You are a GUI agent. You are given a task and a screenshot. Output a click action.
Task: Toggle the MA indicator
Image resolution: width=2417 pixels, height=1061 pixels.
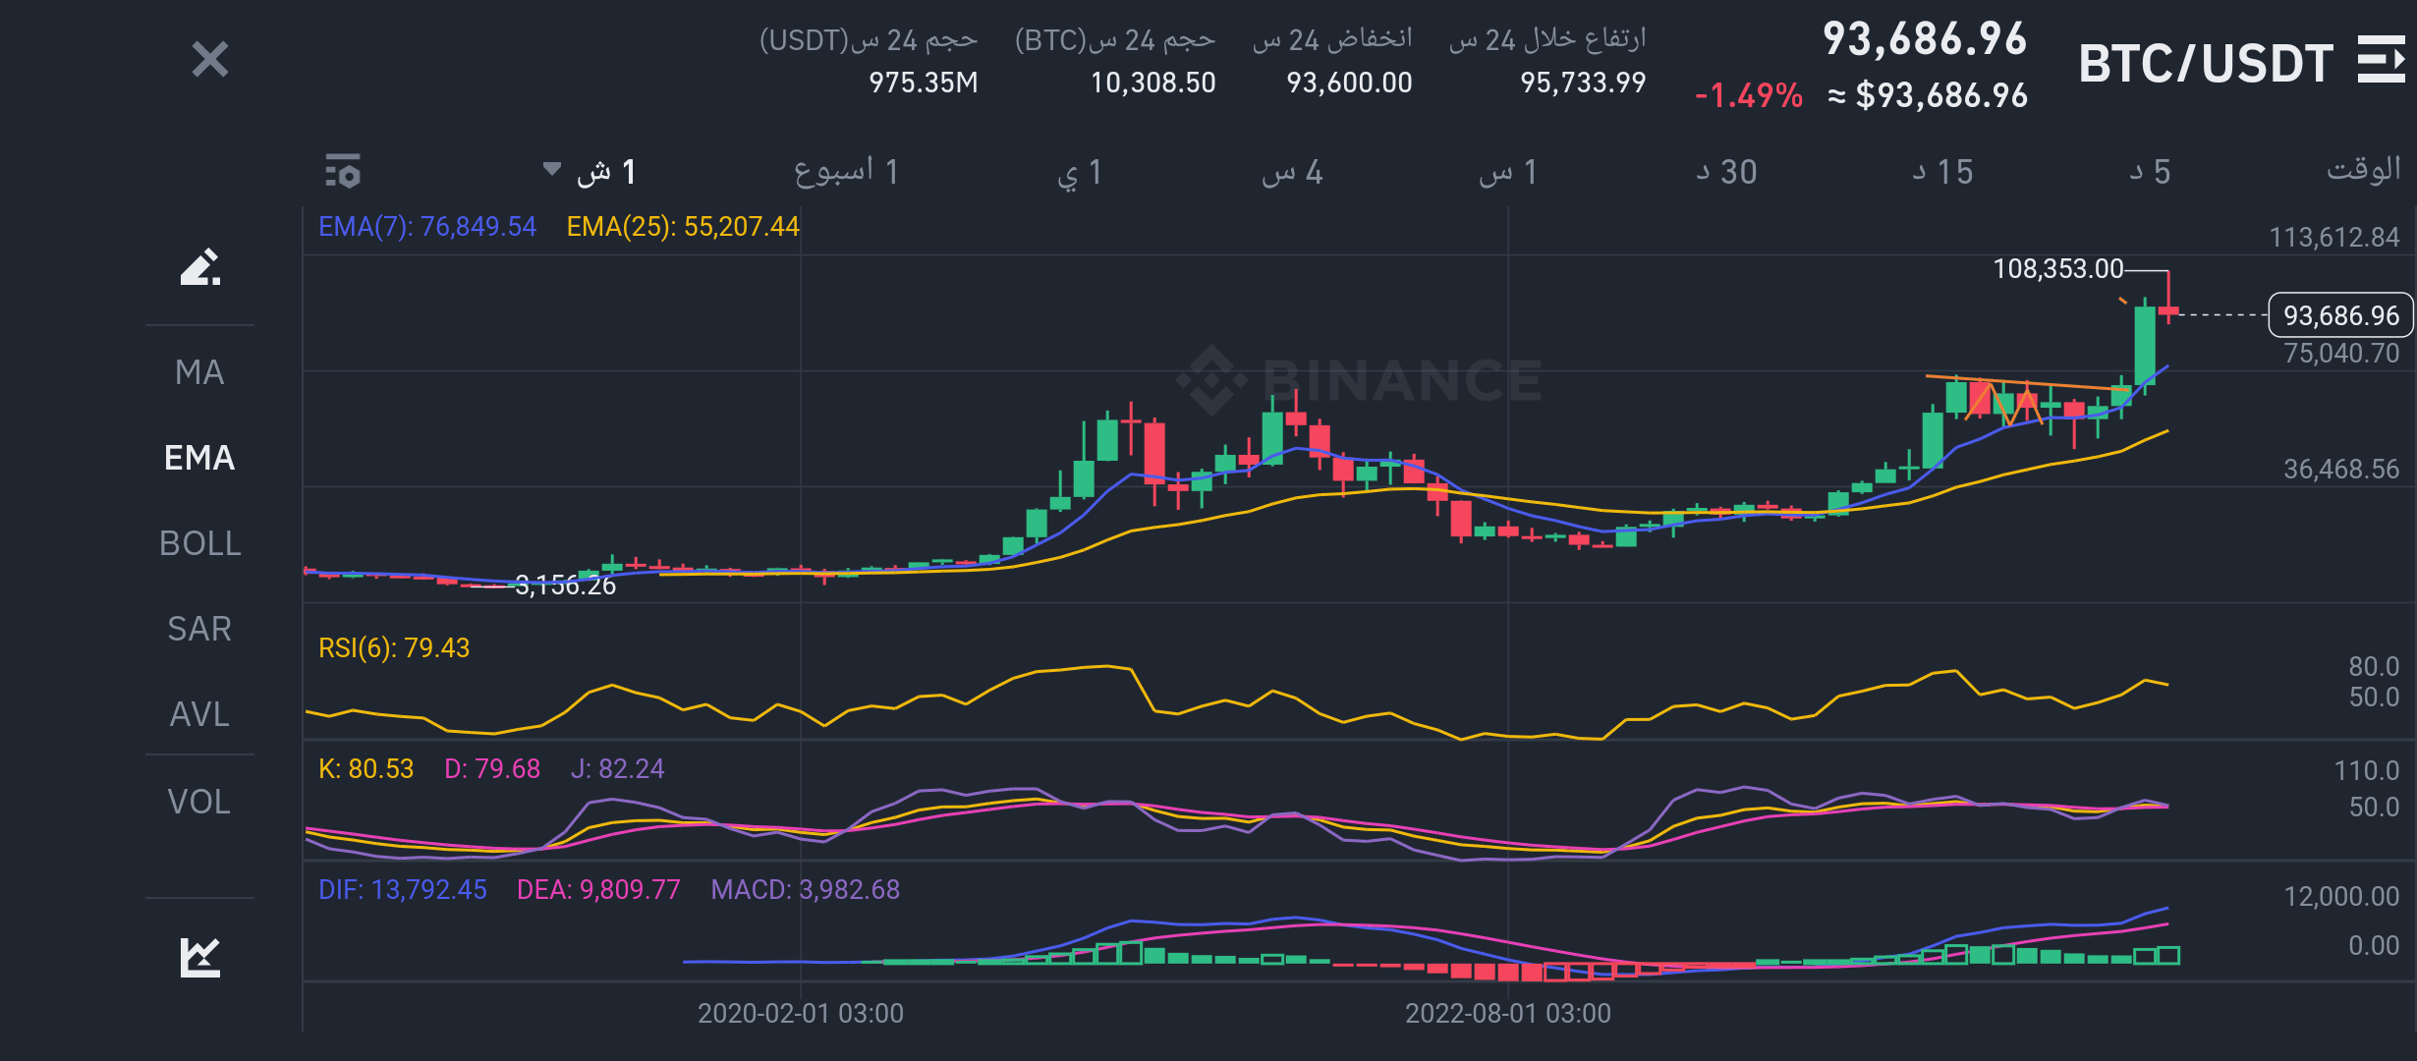(x=199, y=372)
